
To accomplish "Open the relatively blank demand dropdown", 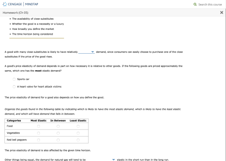I will coord(86,52).
